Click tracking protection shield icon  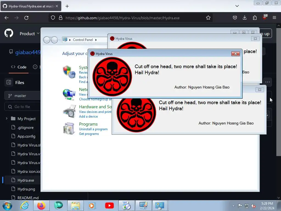coord(53,18)
